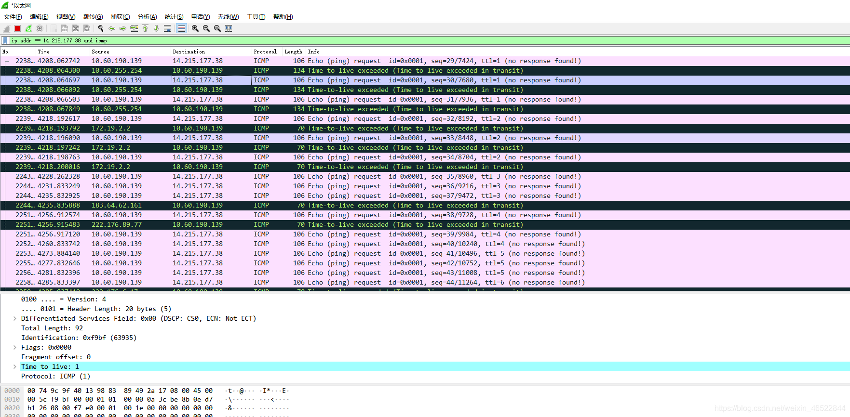Select TTL exceeded row from 222.176.89.77
This screenshot has height=417, width=850.
(425, 225)
